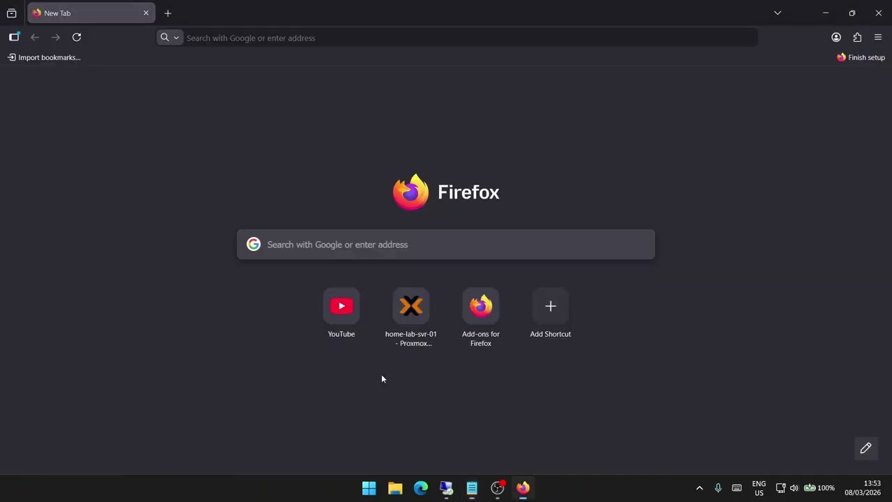Restore down the Firefox window
The height and width of the screenshot is (502, 892).
click(852, 13)
